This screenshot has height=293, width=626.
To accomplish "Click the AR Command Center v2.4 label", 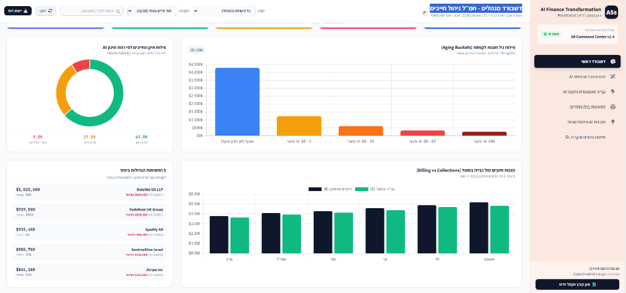I will (x=593, y=36).
